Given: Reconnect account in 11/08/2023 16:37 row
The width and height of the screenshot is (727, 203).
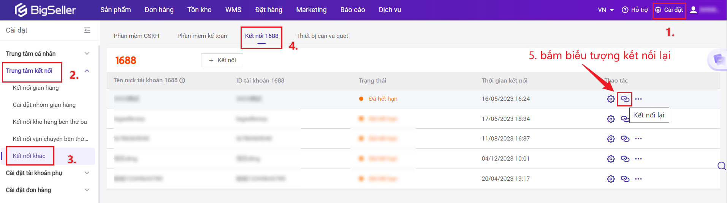Looking at the screenshot, I should point(625,139).
